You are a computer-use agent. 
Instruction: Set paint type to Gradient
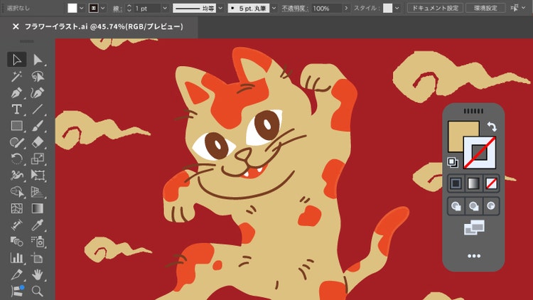click(473, 183)
